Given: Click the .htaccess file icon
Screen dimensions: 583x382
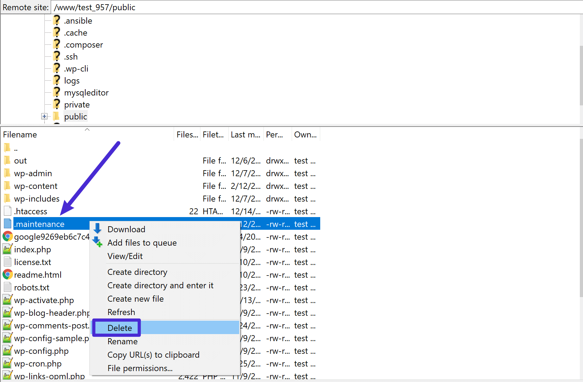Looking at the screenshot, I should (7, 211).
